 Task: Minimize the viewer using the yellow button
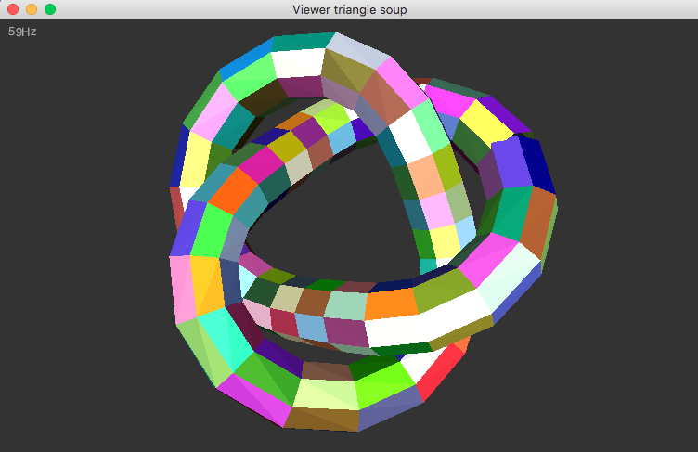[x=32, y=9]
